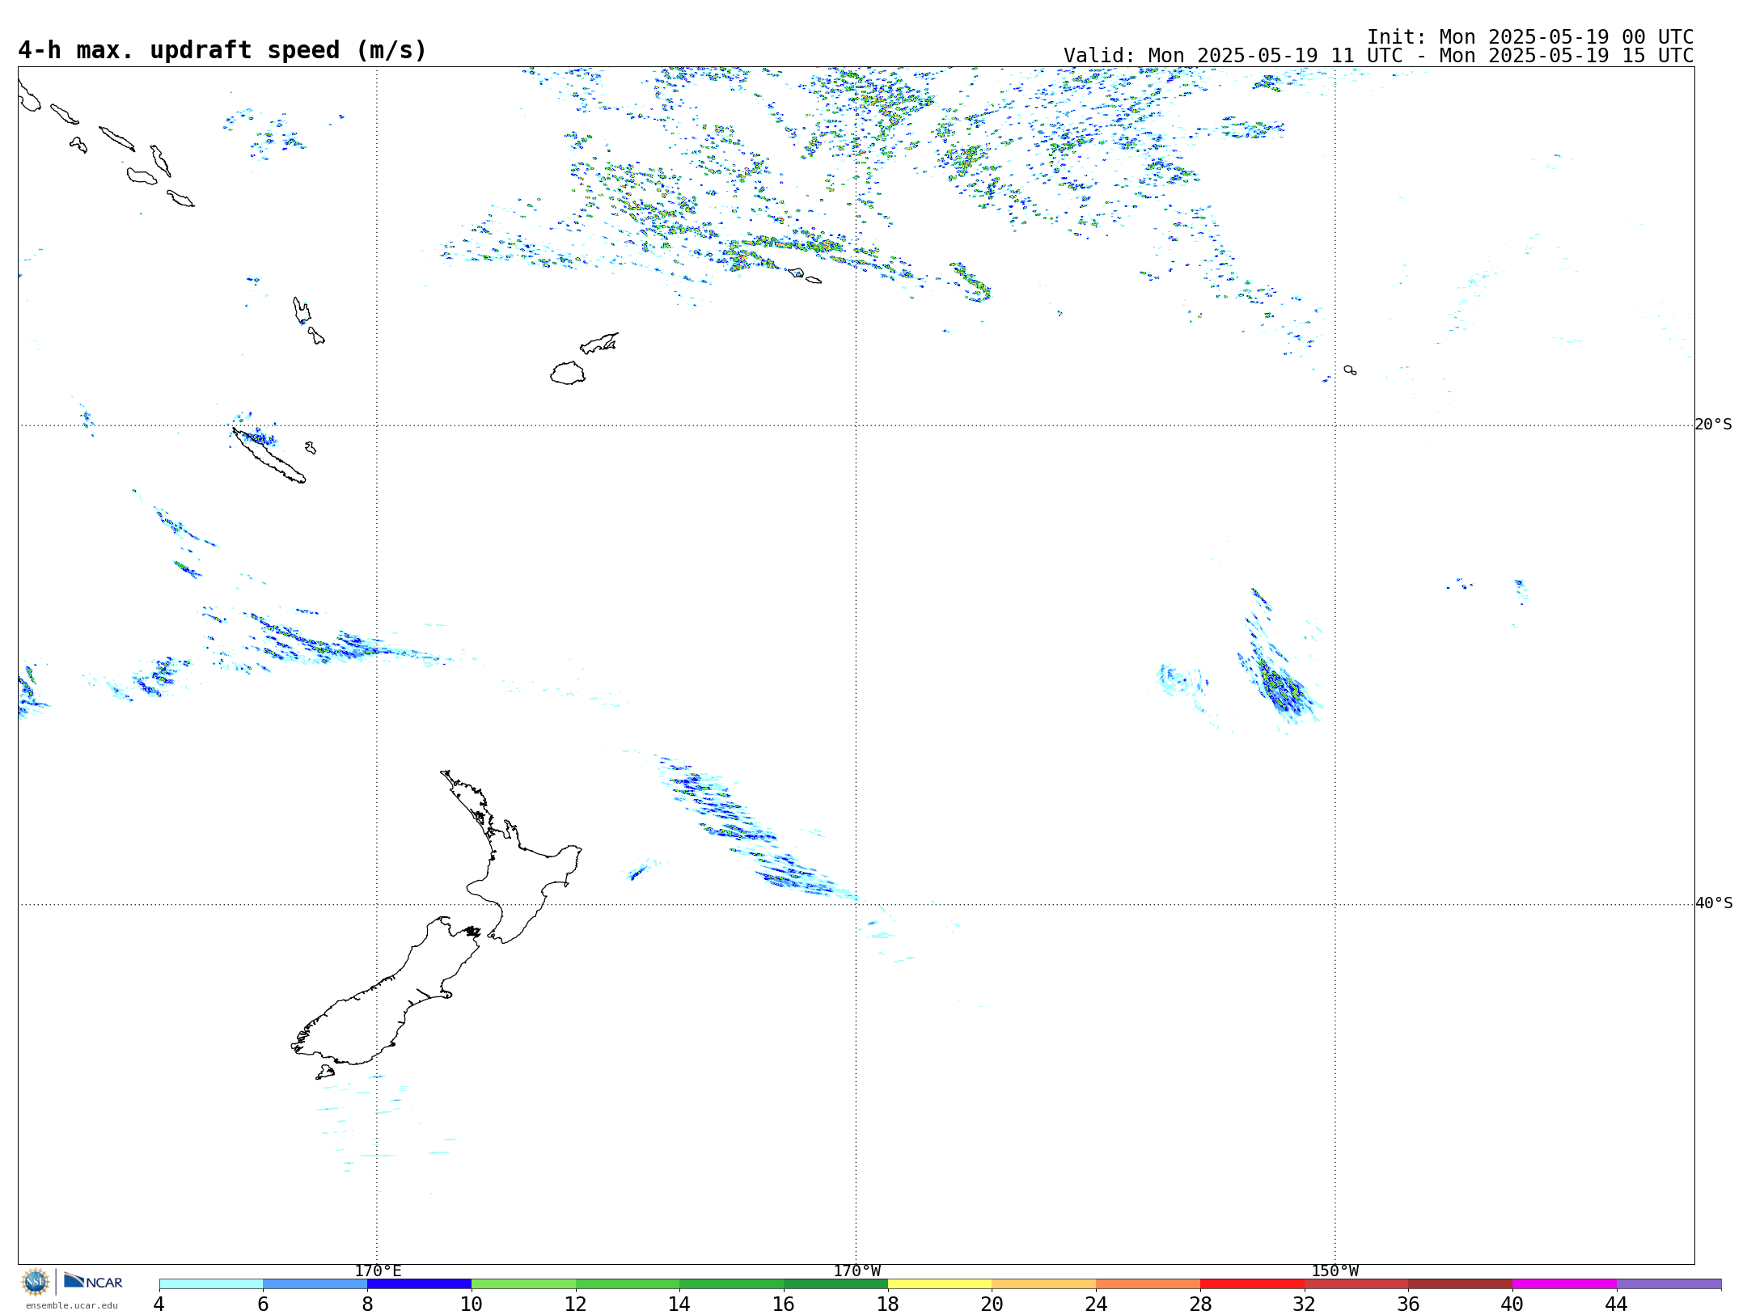Select the light orange 20-24 colorbar swatch

[x=1044, y=1284]
